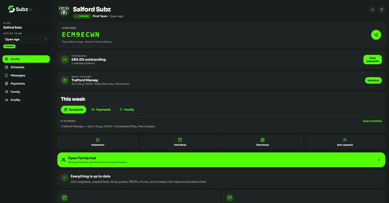Click the Trafford Mersey next fixture title
Screen dimensions: 389x203
coord(85,80)
